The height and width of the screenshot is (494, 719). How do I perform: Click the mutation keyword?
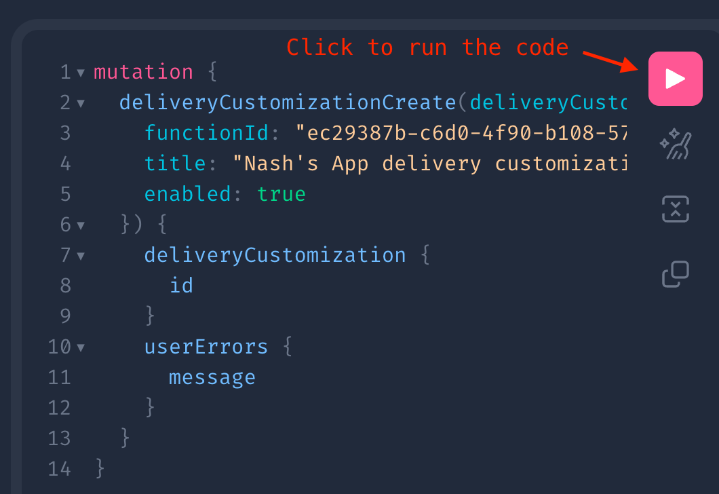click(144, 72)
